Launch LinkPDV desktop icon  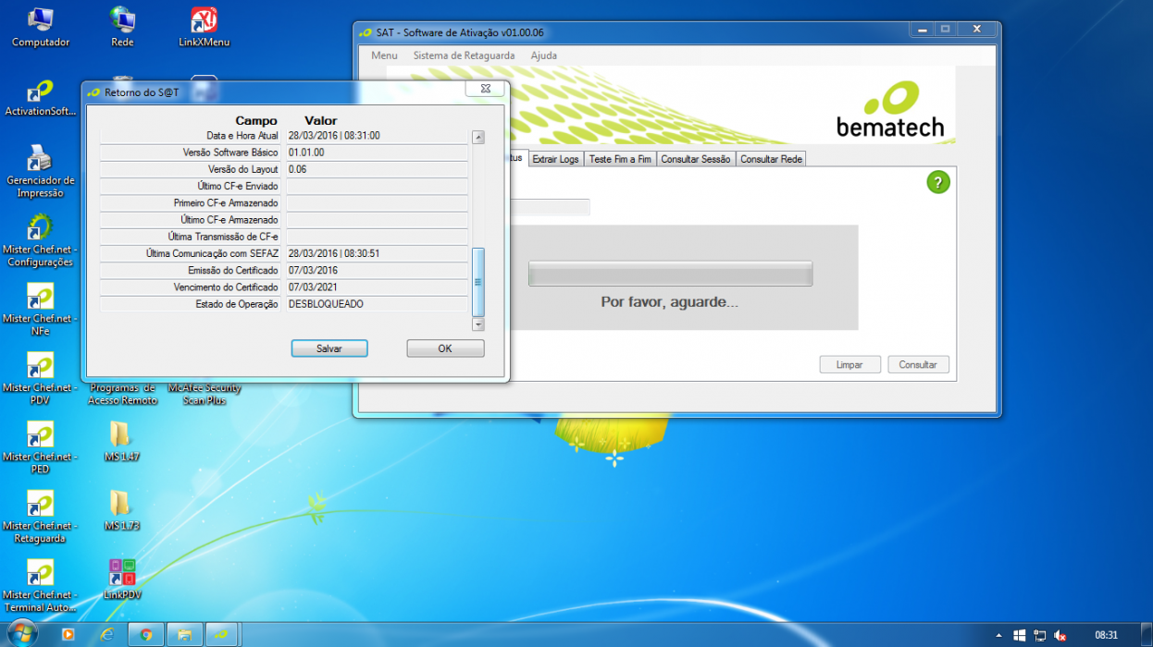click(121, 580)
